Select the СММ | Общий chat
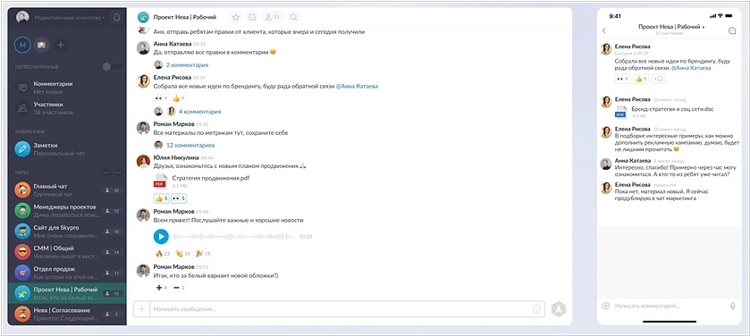The width and height of the screenshot is (750, 336). (x=67, y=252)
